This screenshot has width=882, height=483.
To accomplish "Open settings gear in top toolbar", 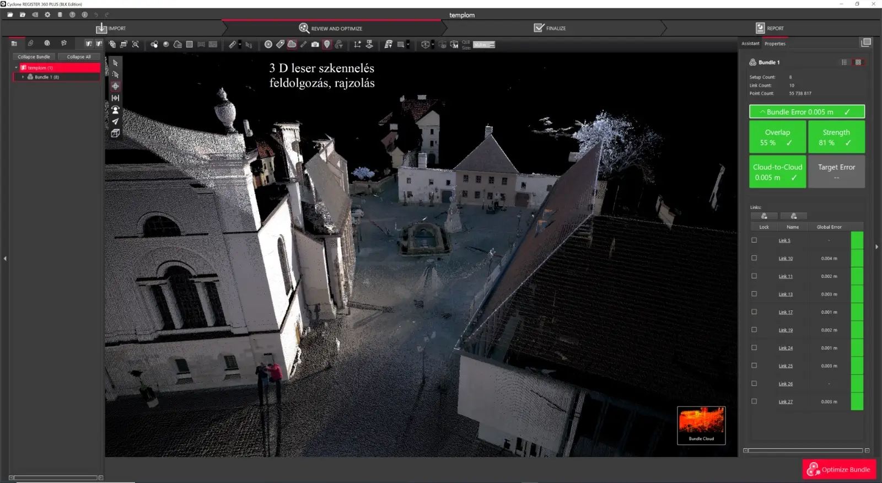I will (x=47, y=15).
